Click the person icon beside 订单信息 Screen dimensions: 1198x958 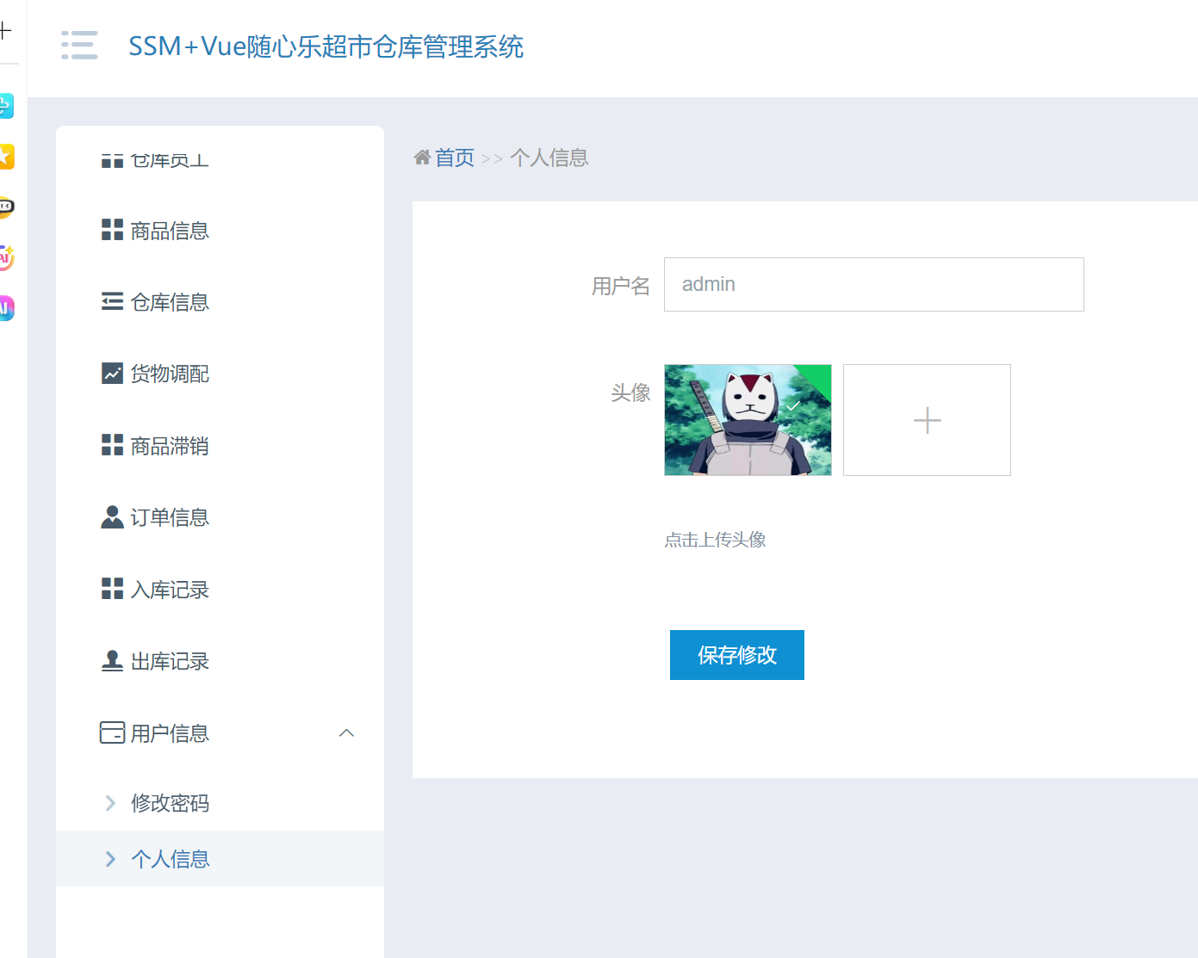pyautogui.click(x=112, y=517)
